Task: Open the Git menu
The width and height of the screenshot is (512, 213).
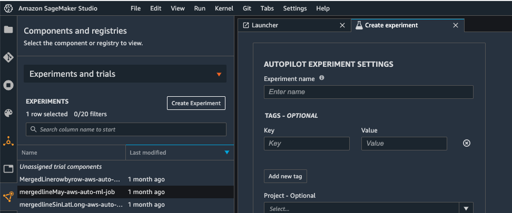Action: pyautogui.click(x=247, y=8)
